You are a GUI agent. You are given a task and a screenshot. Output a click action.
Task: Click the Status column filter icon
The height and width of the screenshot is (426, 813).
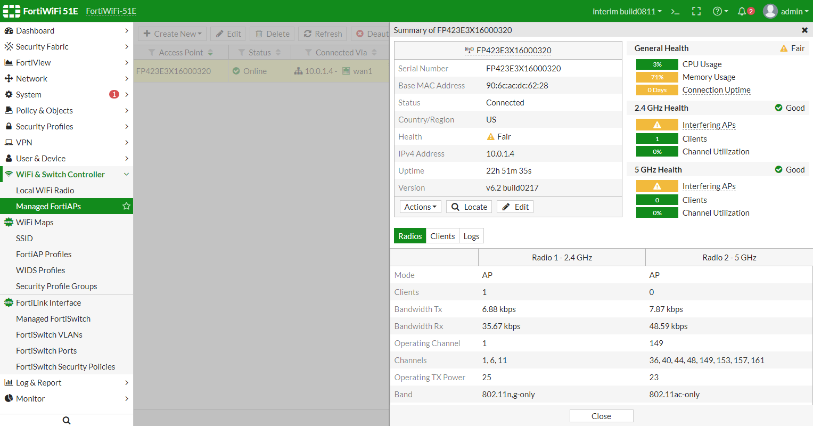[x=242, y=53]
